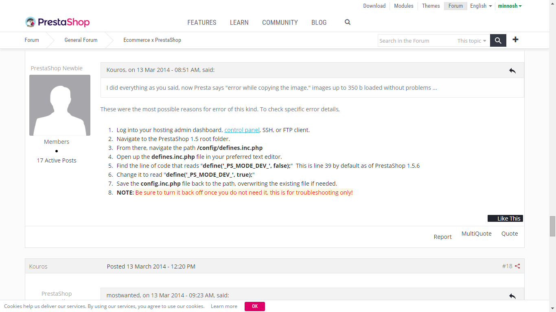Image resolution: width=556 pixels, height=312 pixels.
Task: Click Posted 13 March 2014 - 12:20 PM
Action: [151, 266]
